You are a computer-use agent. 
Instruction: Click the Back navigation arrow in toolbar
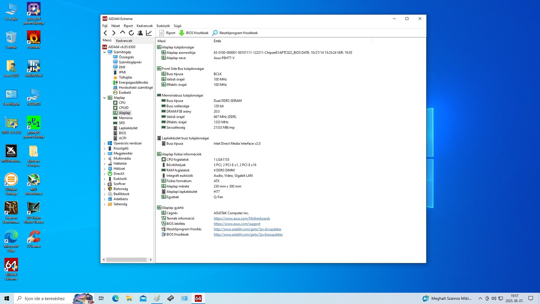coord(105,33)
